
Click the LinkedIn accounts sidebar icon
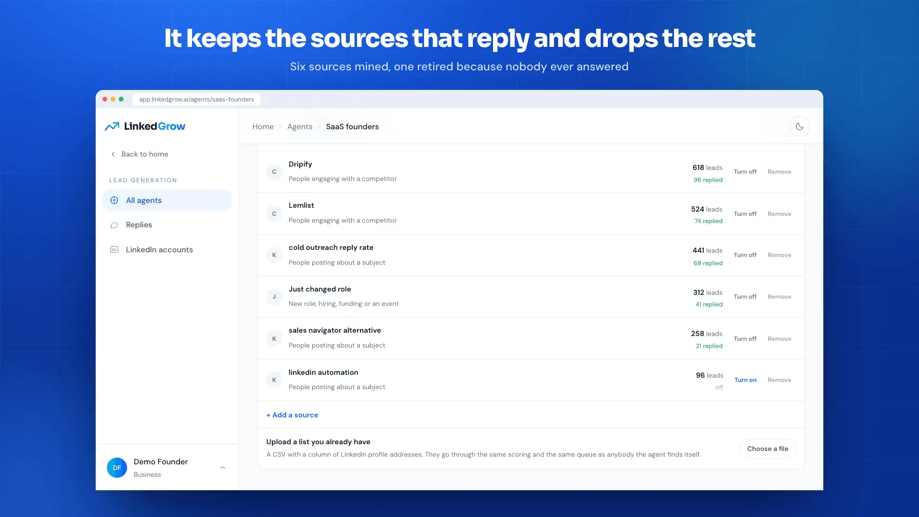[x=114, y=250]
